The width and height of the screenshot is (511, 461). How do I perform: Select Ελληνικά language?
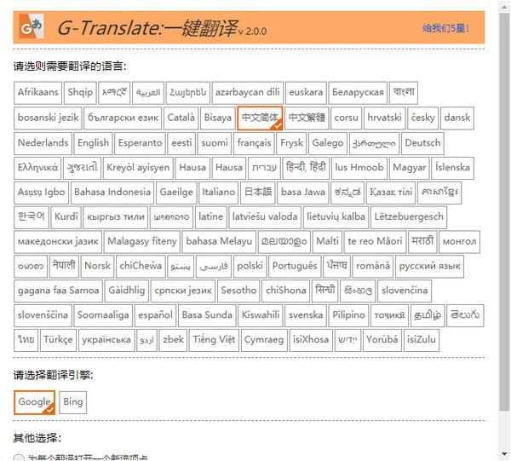point(37,168)
